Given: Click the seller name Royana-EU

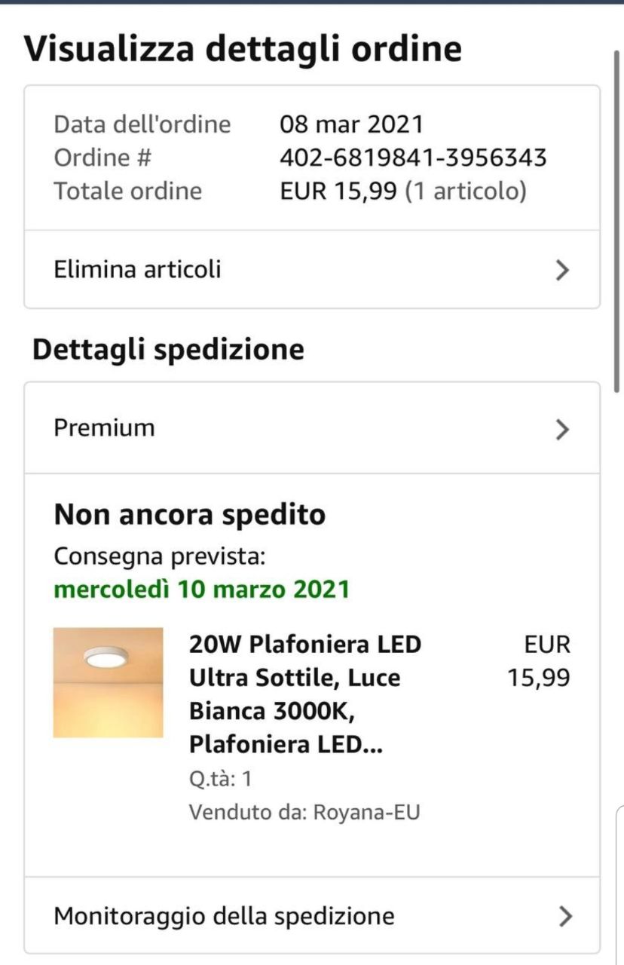Looking at the screenshot, I should [x=366, y=812].
